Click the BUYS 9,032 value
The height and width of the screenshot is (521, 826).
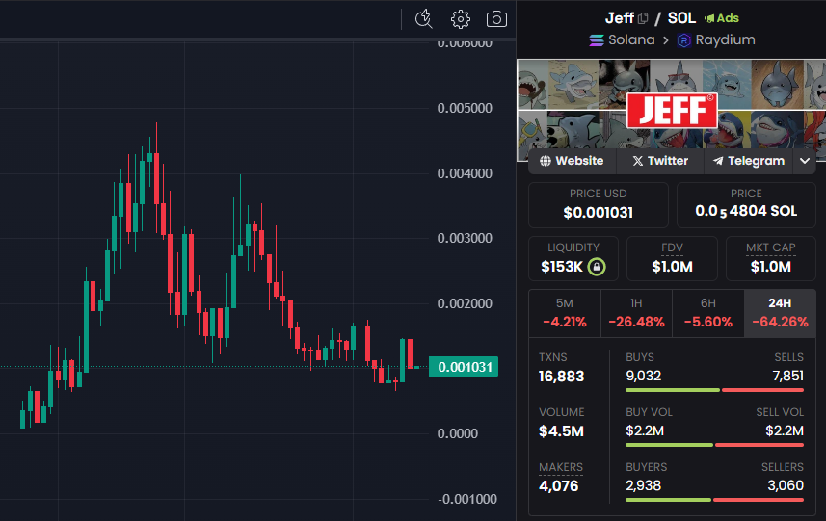pyautogui.click(x=643, y=376)
